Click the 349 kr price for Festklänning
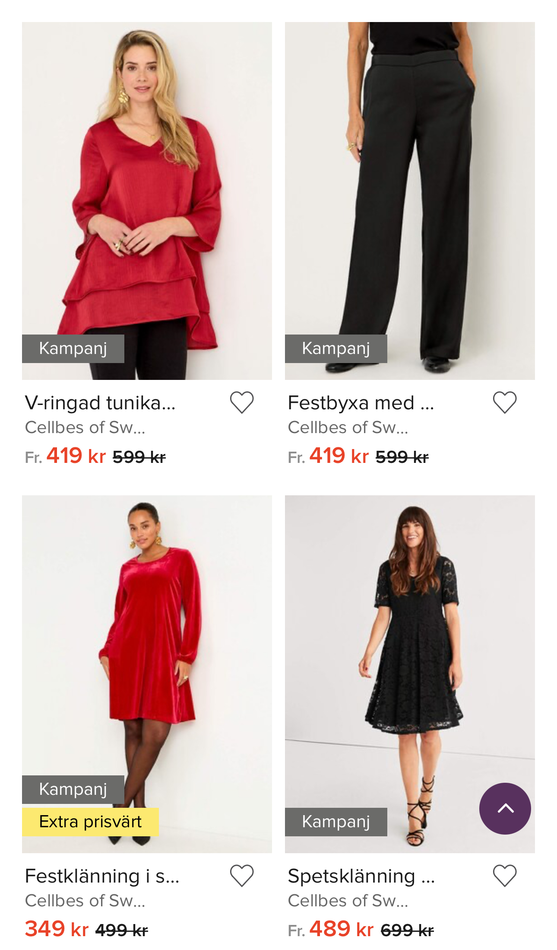Screen dimensions: 557x950 pyautogui.click(x=57, y=929)
